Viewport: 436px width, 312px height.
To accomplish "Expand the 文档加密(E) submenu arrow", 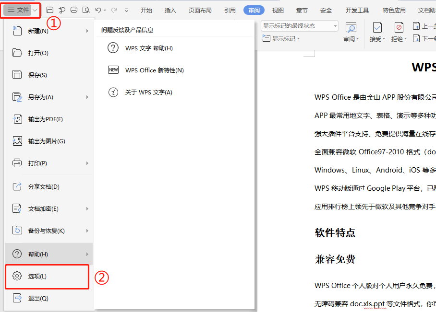I will click(x=87, y=209).
